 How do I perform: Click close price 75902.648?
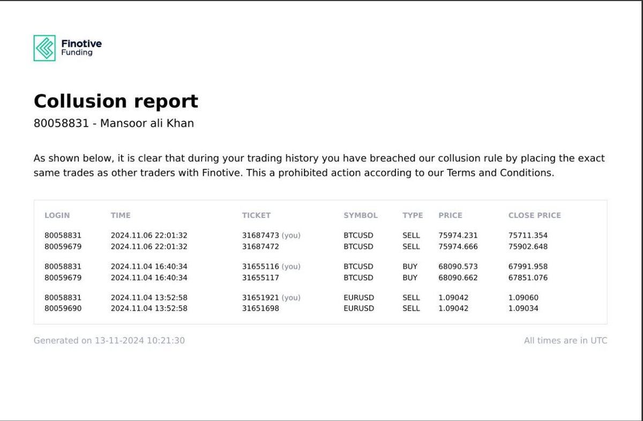[x=528, y=247]
